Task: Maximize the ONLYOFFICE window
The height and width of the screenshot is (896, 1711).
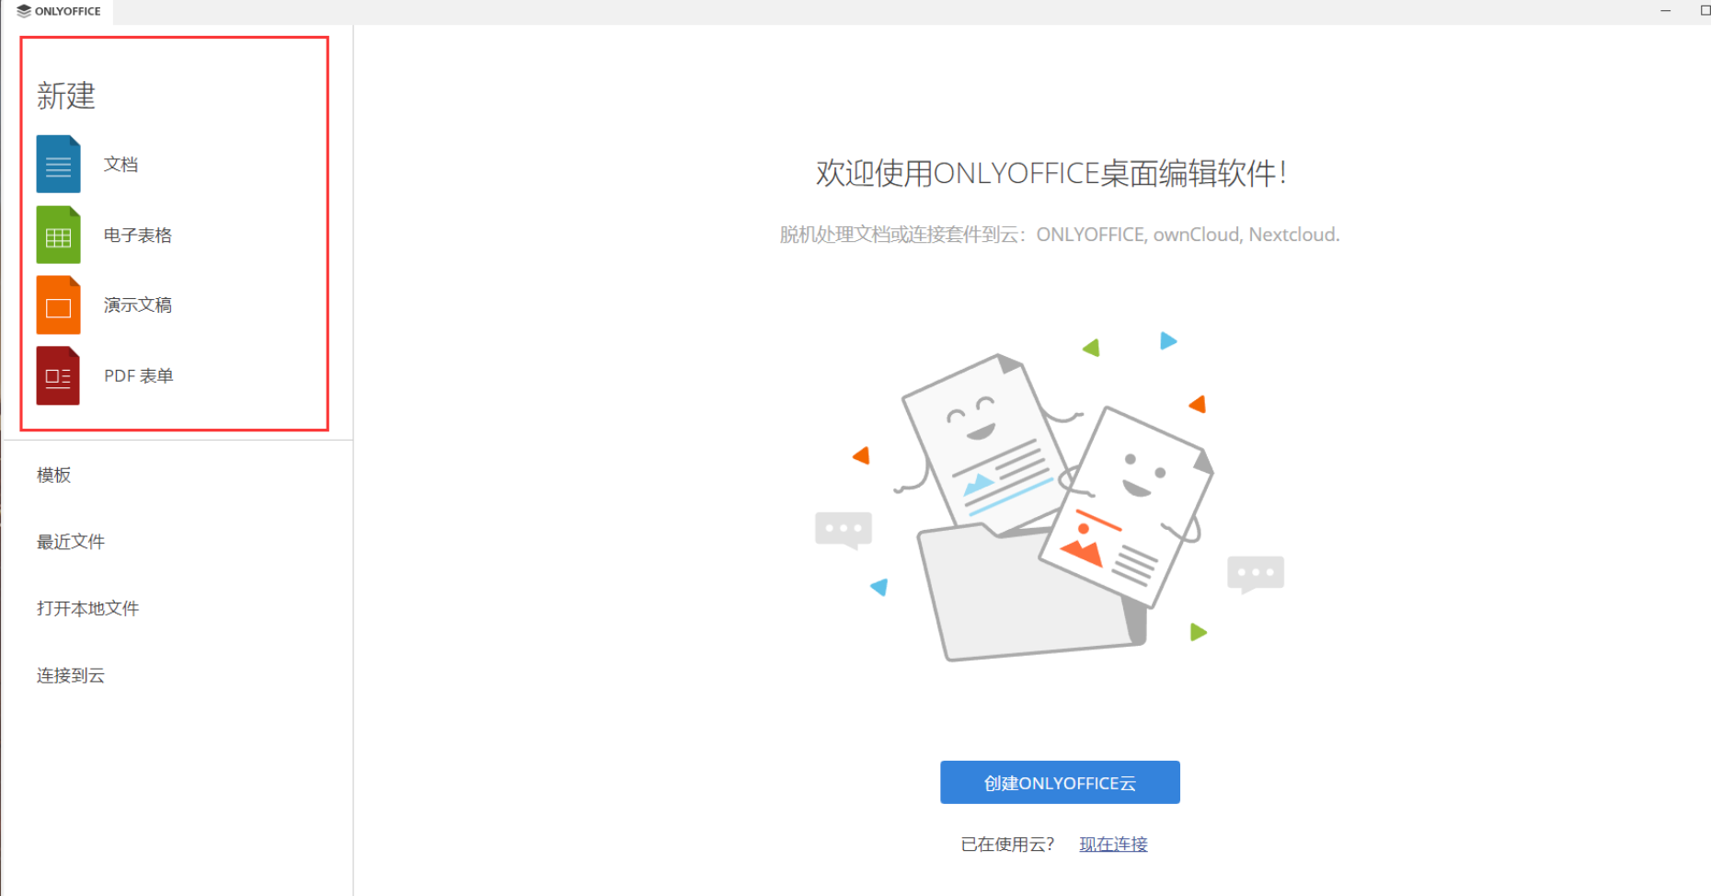Action: click(x=1705, y=11)
